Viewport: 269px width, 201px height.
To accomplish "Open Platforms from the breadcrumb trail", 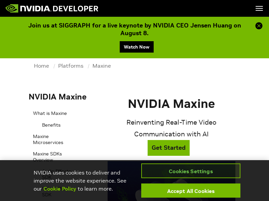I will tap(71, 66).
